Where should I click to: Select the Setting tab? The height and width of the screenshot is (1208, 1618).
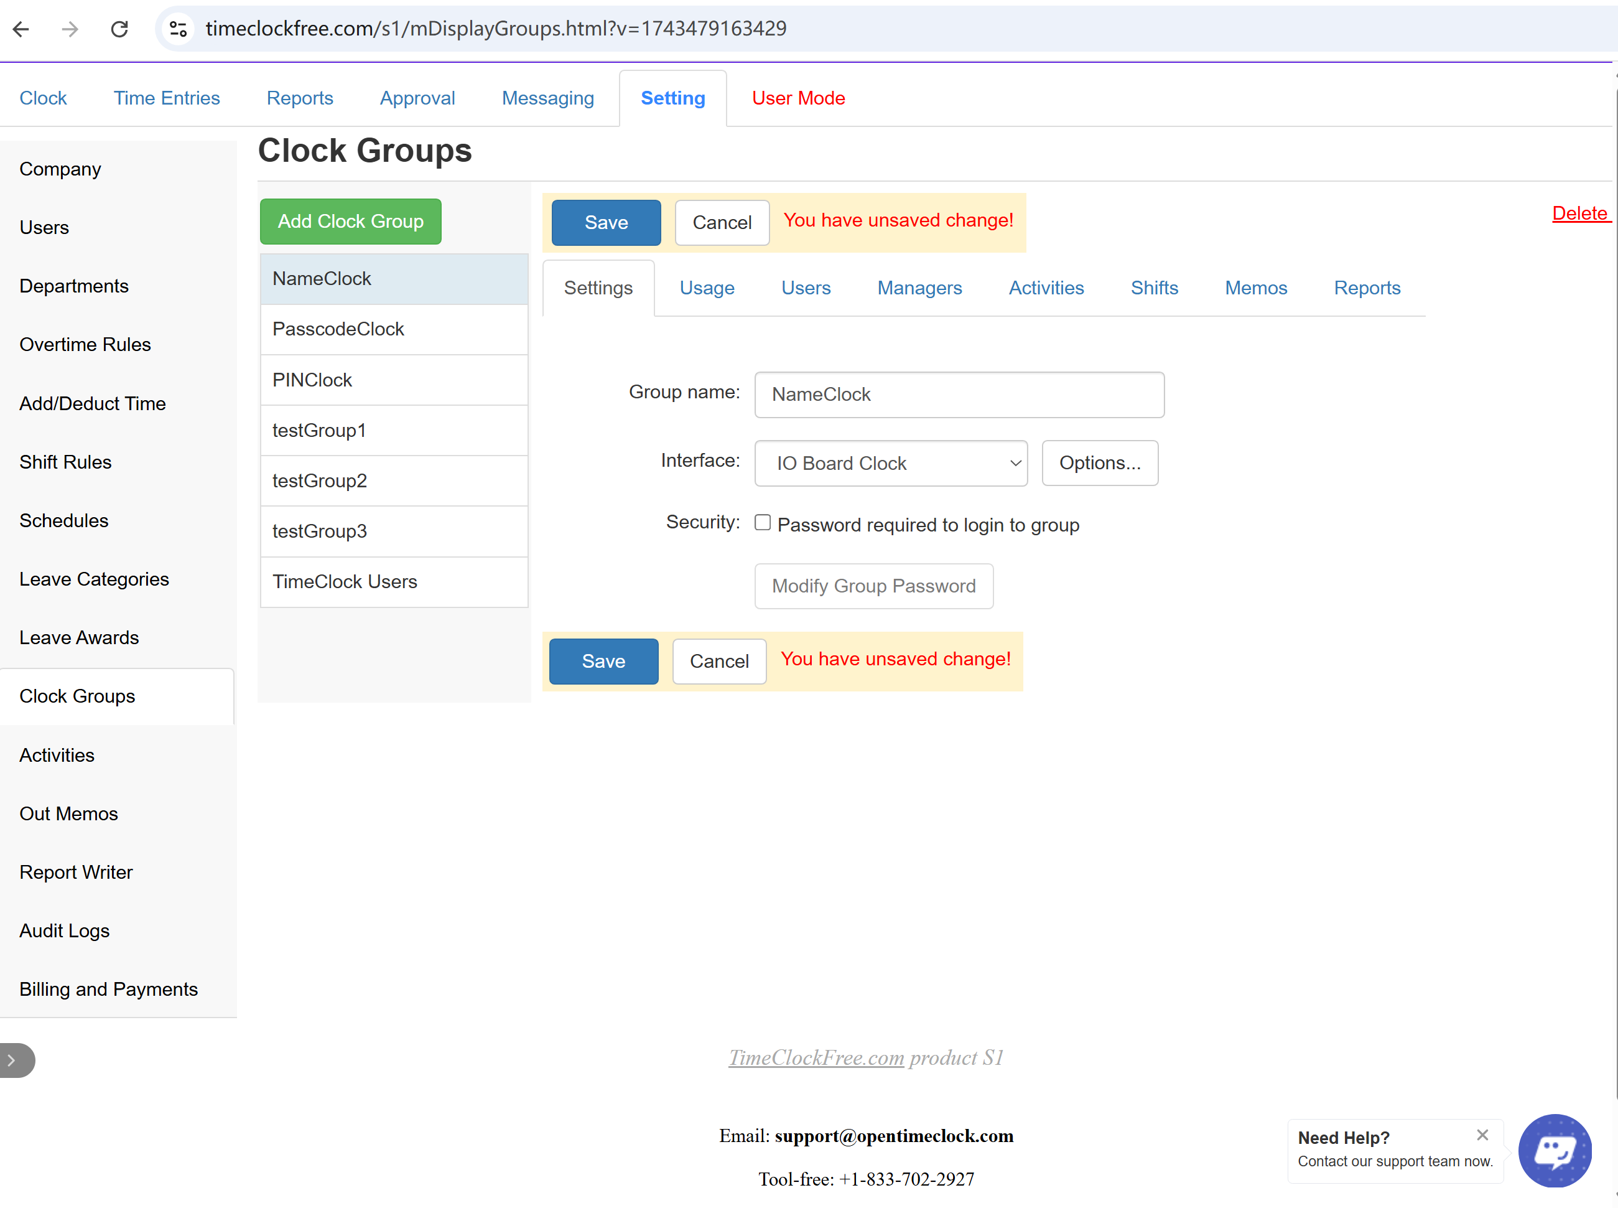click(x=673, y=98)
